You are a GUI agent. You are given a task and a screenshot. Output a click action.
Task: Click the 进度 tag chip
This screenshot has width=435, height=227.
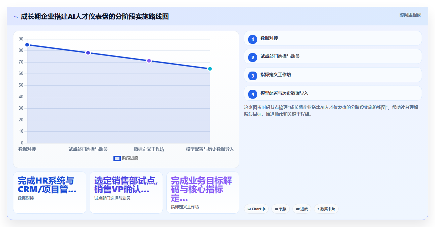302,209
